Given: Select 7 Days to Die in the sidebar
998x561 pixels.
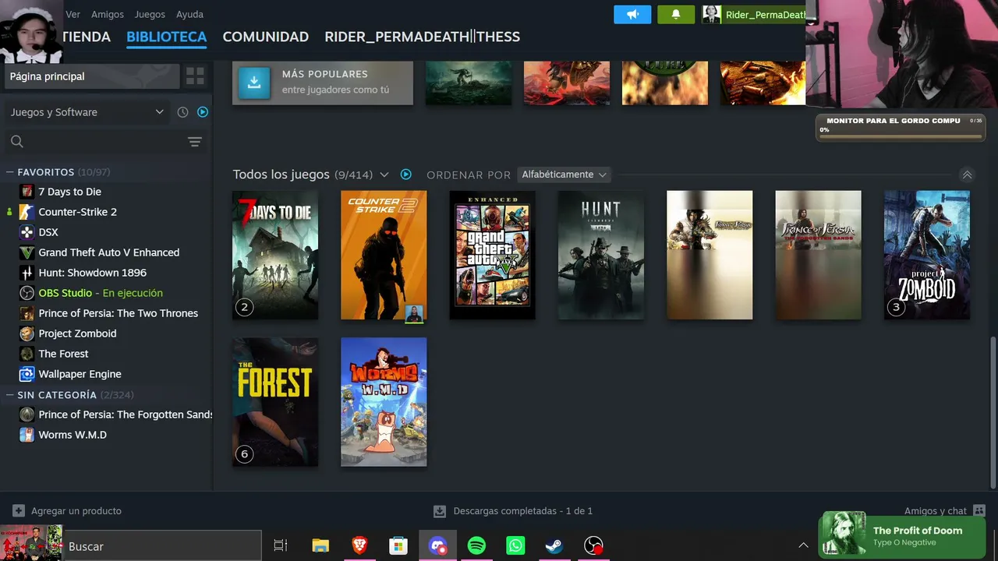Looking at the screenshot, I should point(70,192).
